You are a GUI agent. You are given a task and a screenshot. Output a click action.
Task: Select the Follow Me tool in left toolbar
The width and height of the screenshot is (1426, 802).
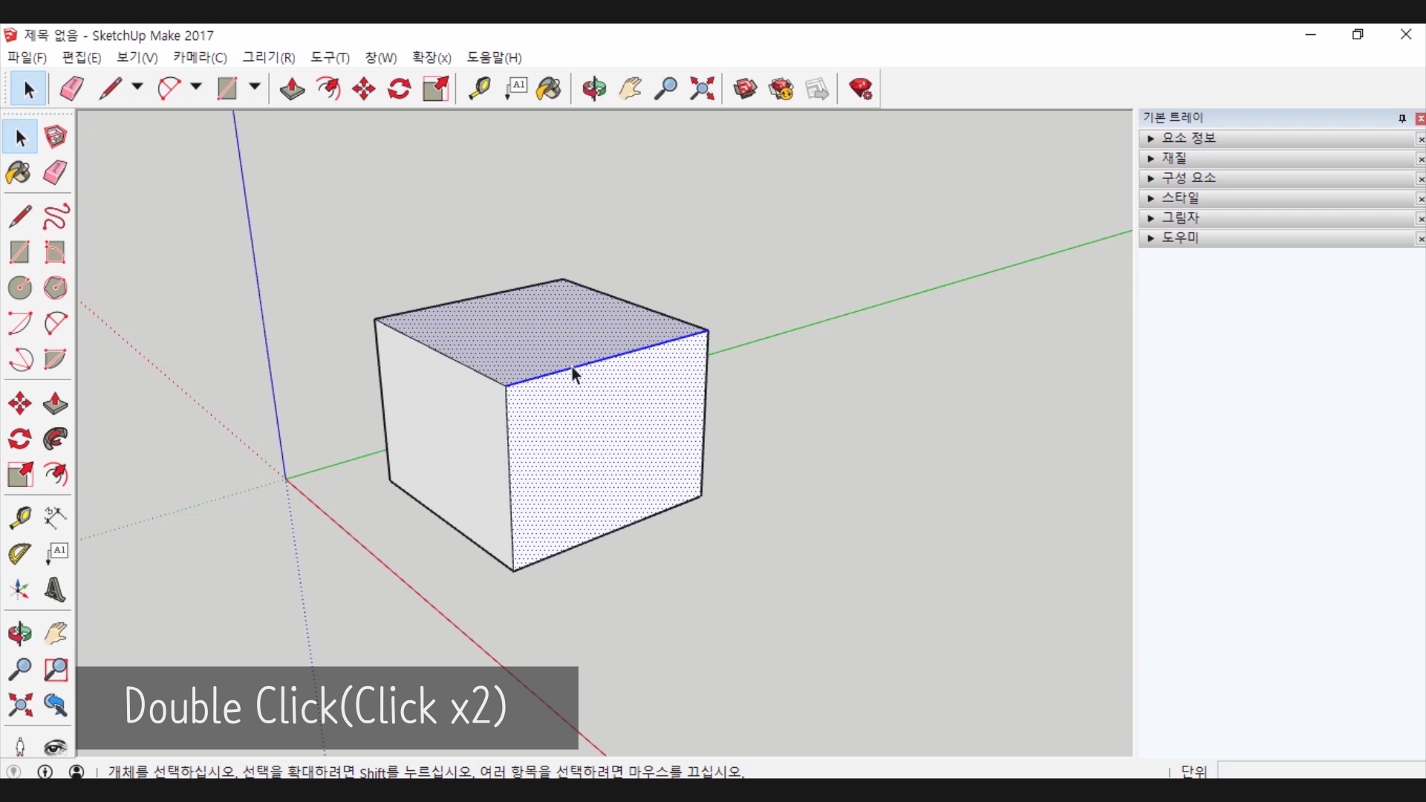point(56,440)
